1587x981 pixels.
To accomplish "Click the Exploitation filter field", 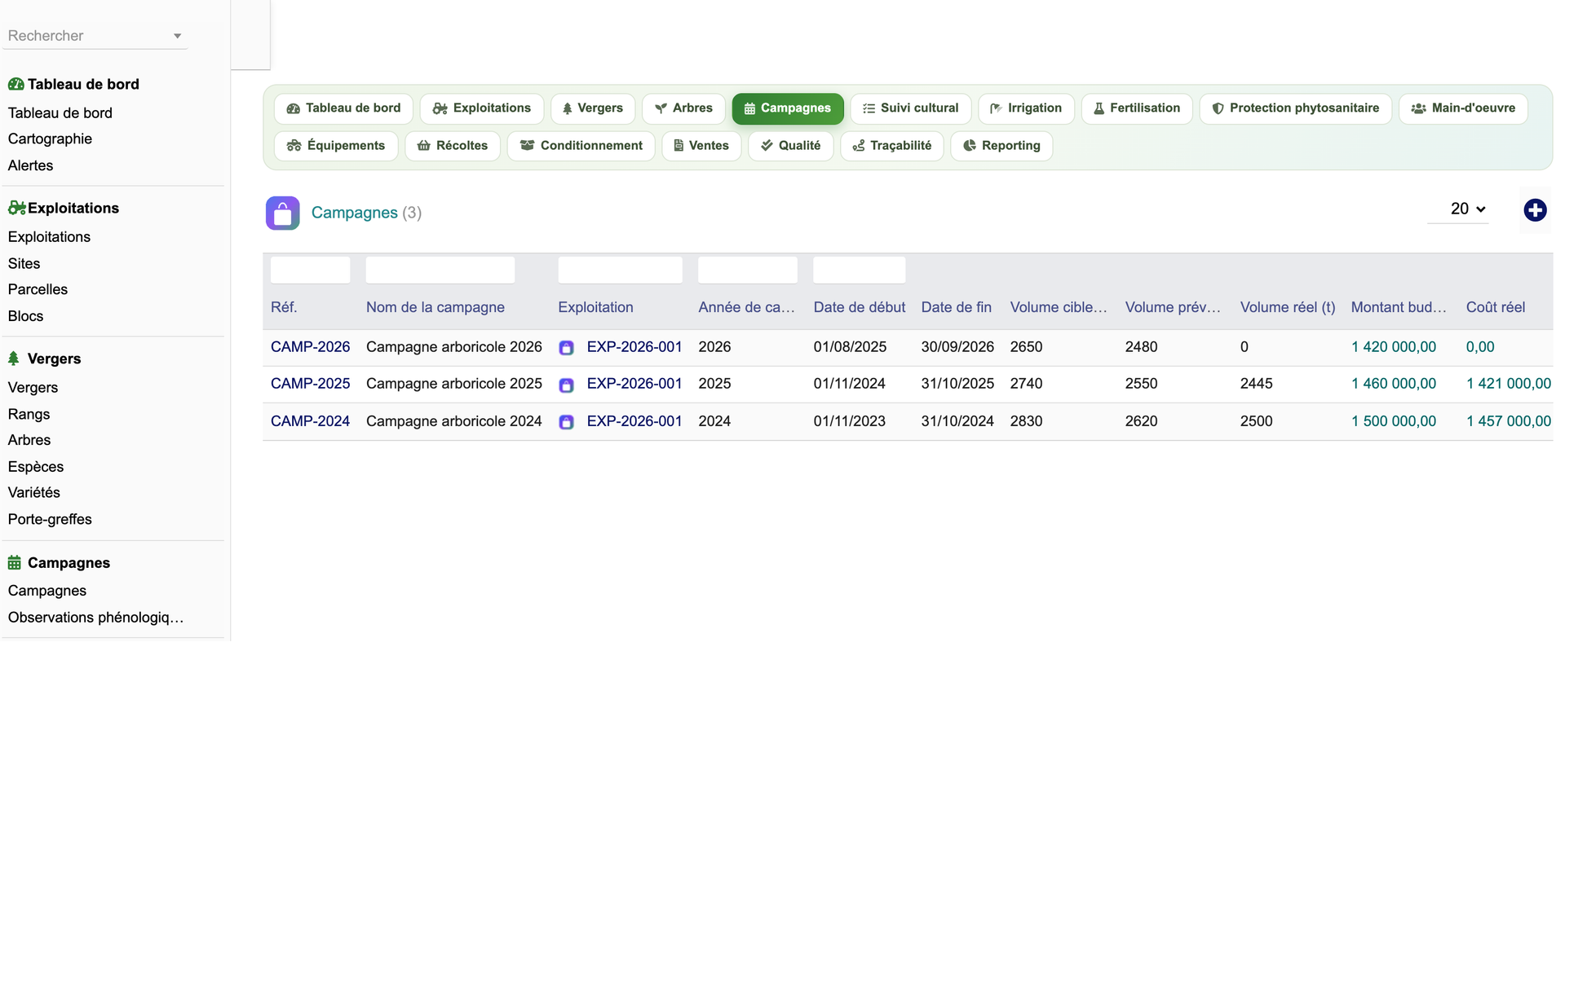I will 620,270.
